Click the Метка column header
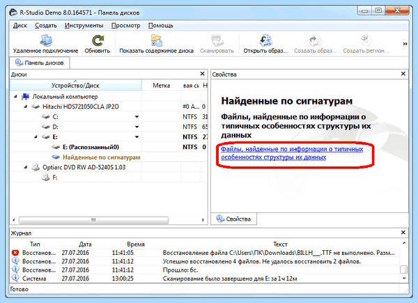 [162, 85]
